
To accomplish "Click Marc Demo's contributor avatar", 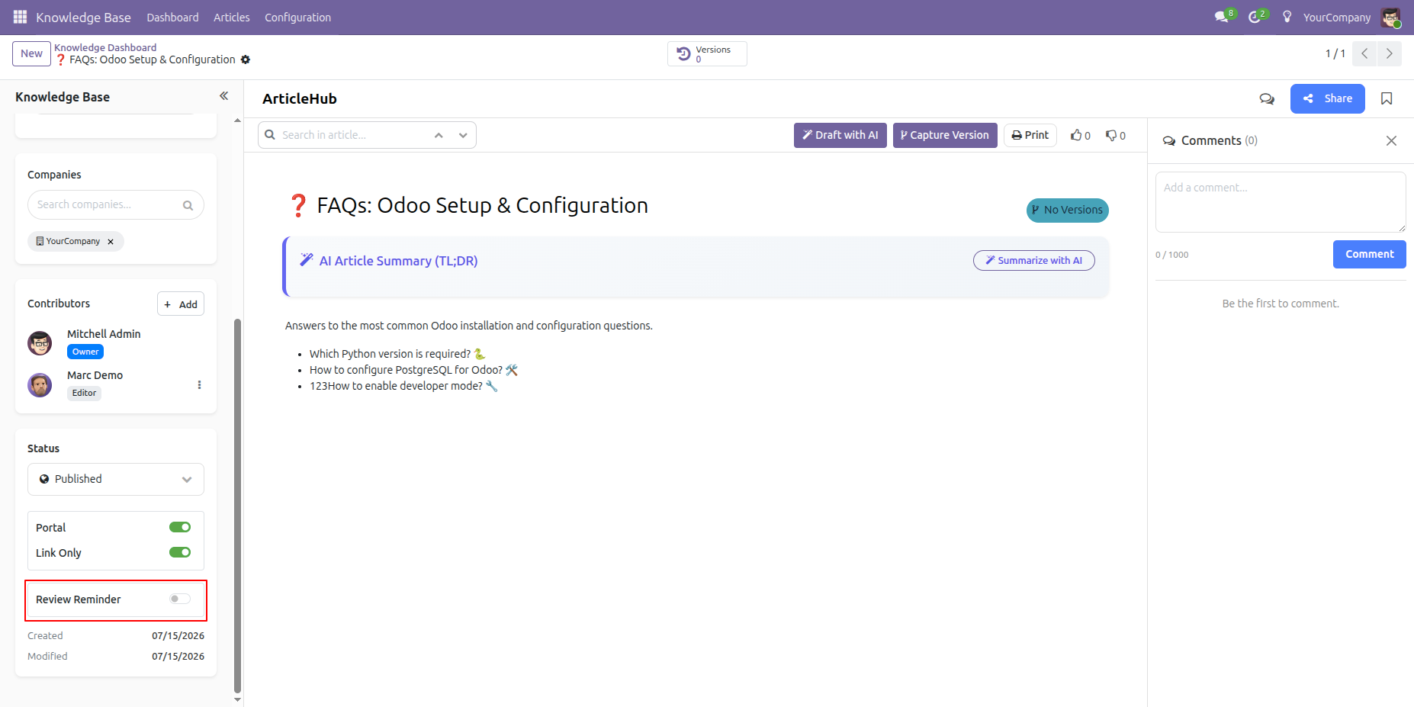I will tap(40, 385).
